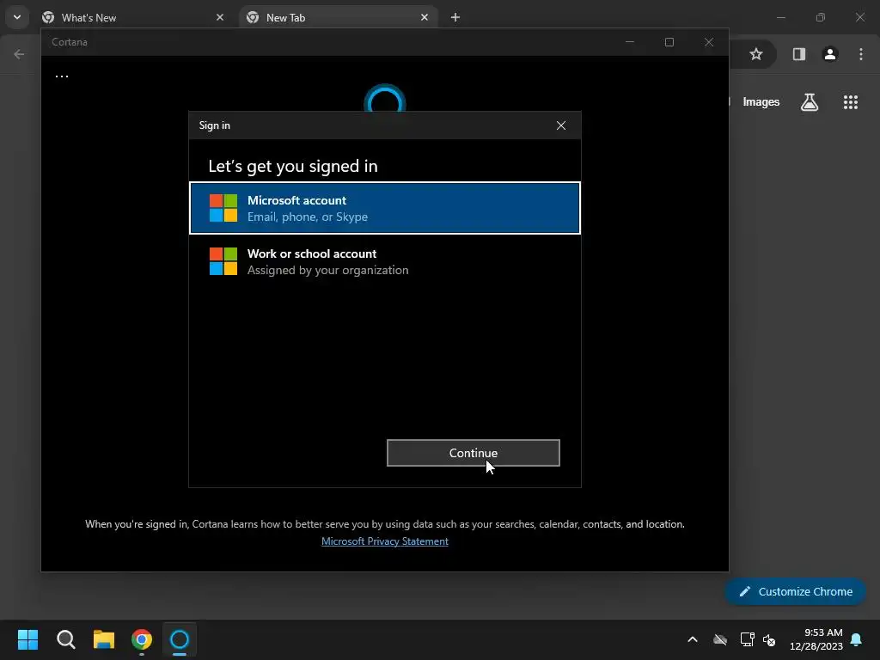Open Chrome profile icon
This screenshot has height=660, width=880.
(x=829, y=54)
